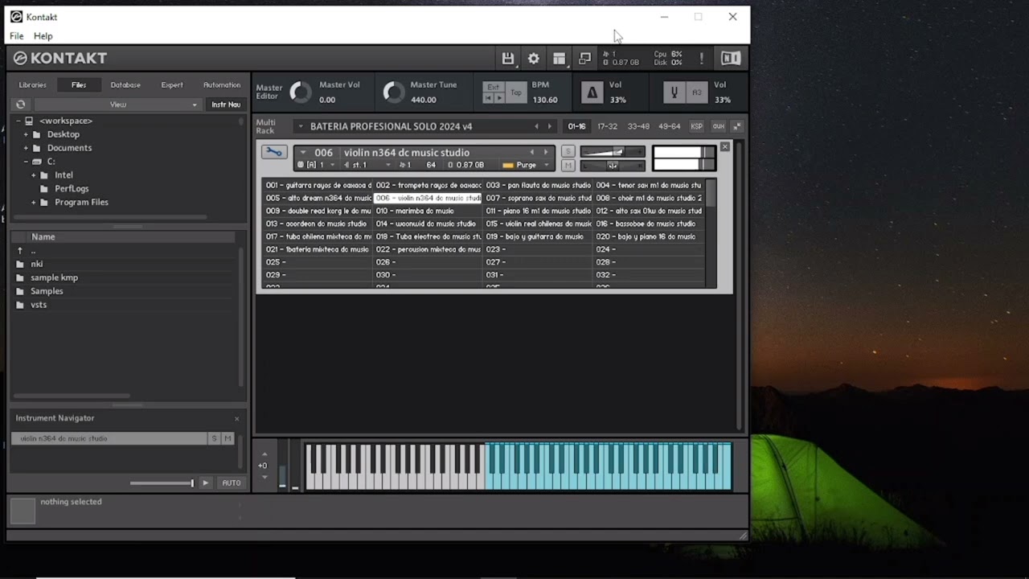Collapse the C: drive
The height and width of the screenshot is (579, 1029).
coord(26,162)
